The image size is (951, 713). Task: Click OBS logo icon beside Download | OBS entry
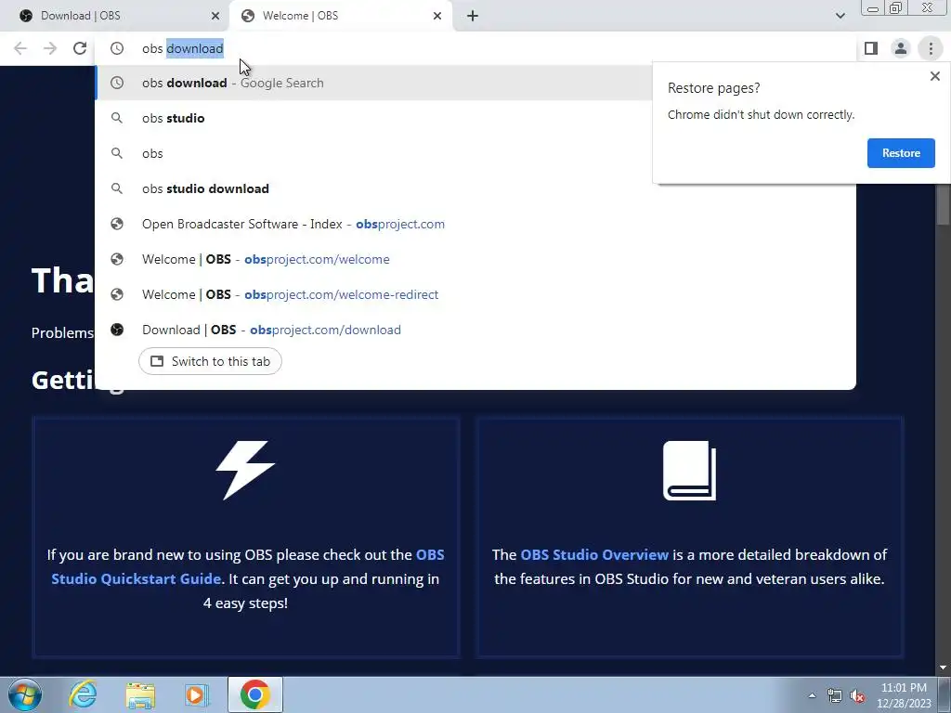117,330
